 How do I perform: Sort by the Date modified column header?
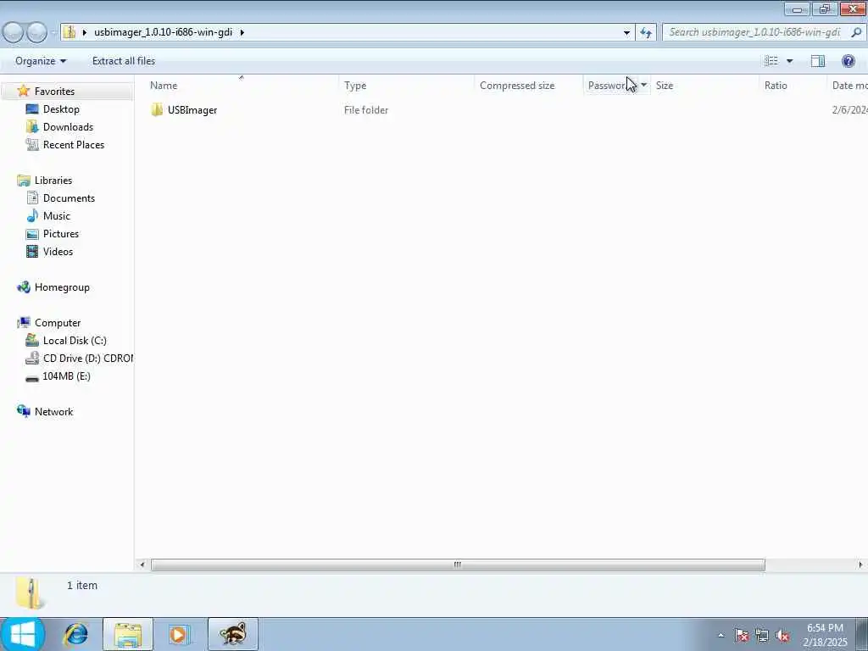pos(848,86)
